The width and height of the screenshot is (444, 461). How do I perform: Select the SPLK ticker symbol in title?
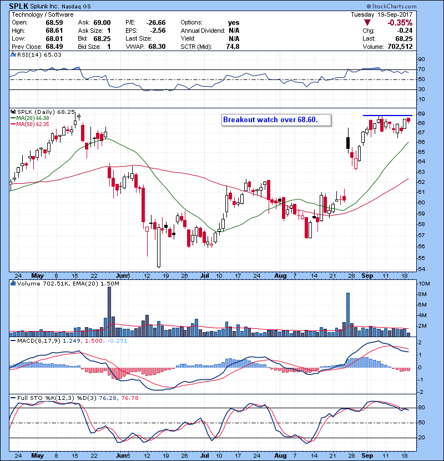(19, 6)
